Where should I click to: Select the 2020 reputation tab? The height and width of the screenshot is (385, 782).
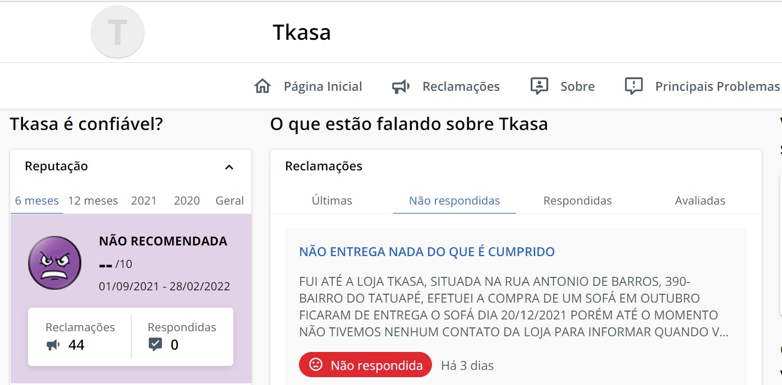pos(187,201)
